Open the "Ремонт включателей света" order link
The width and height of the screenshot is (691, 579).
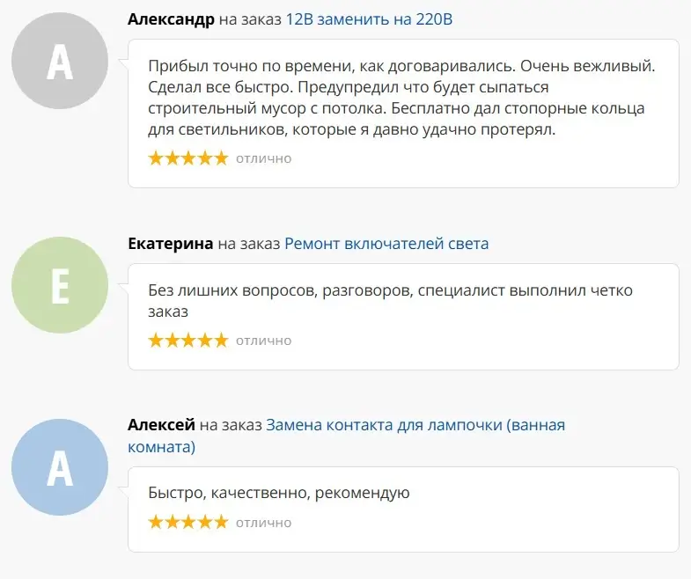click(386, 244)
